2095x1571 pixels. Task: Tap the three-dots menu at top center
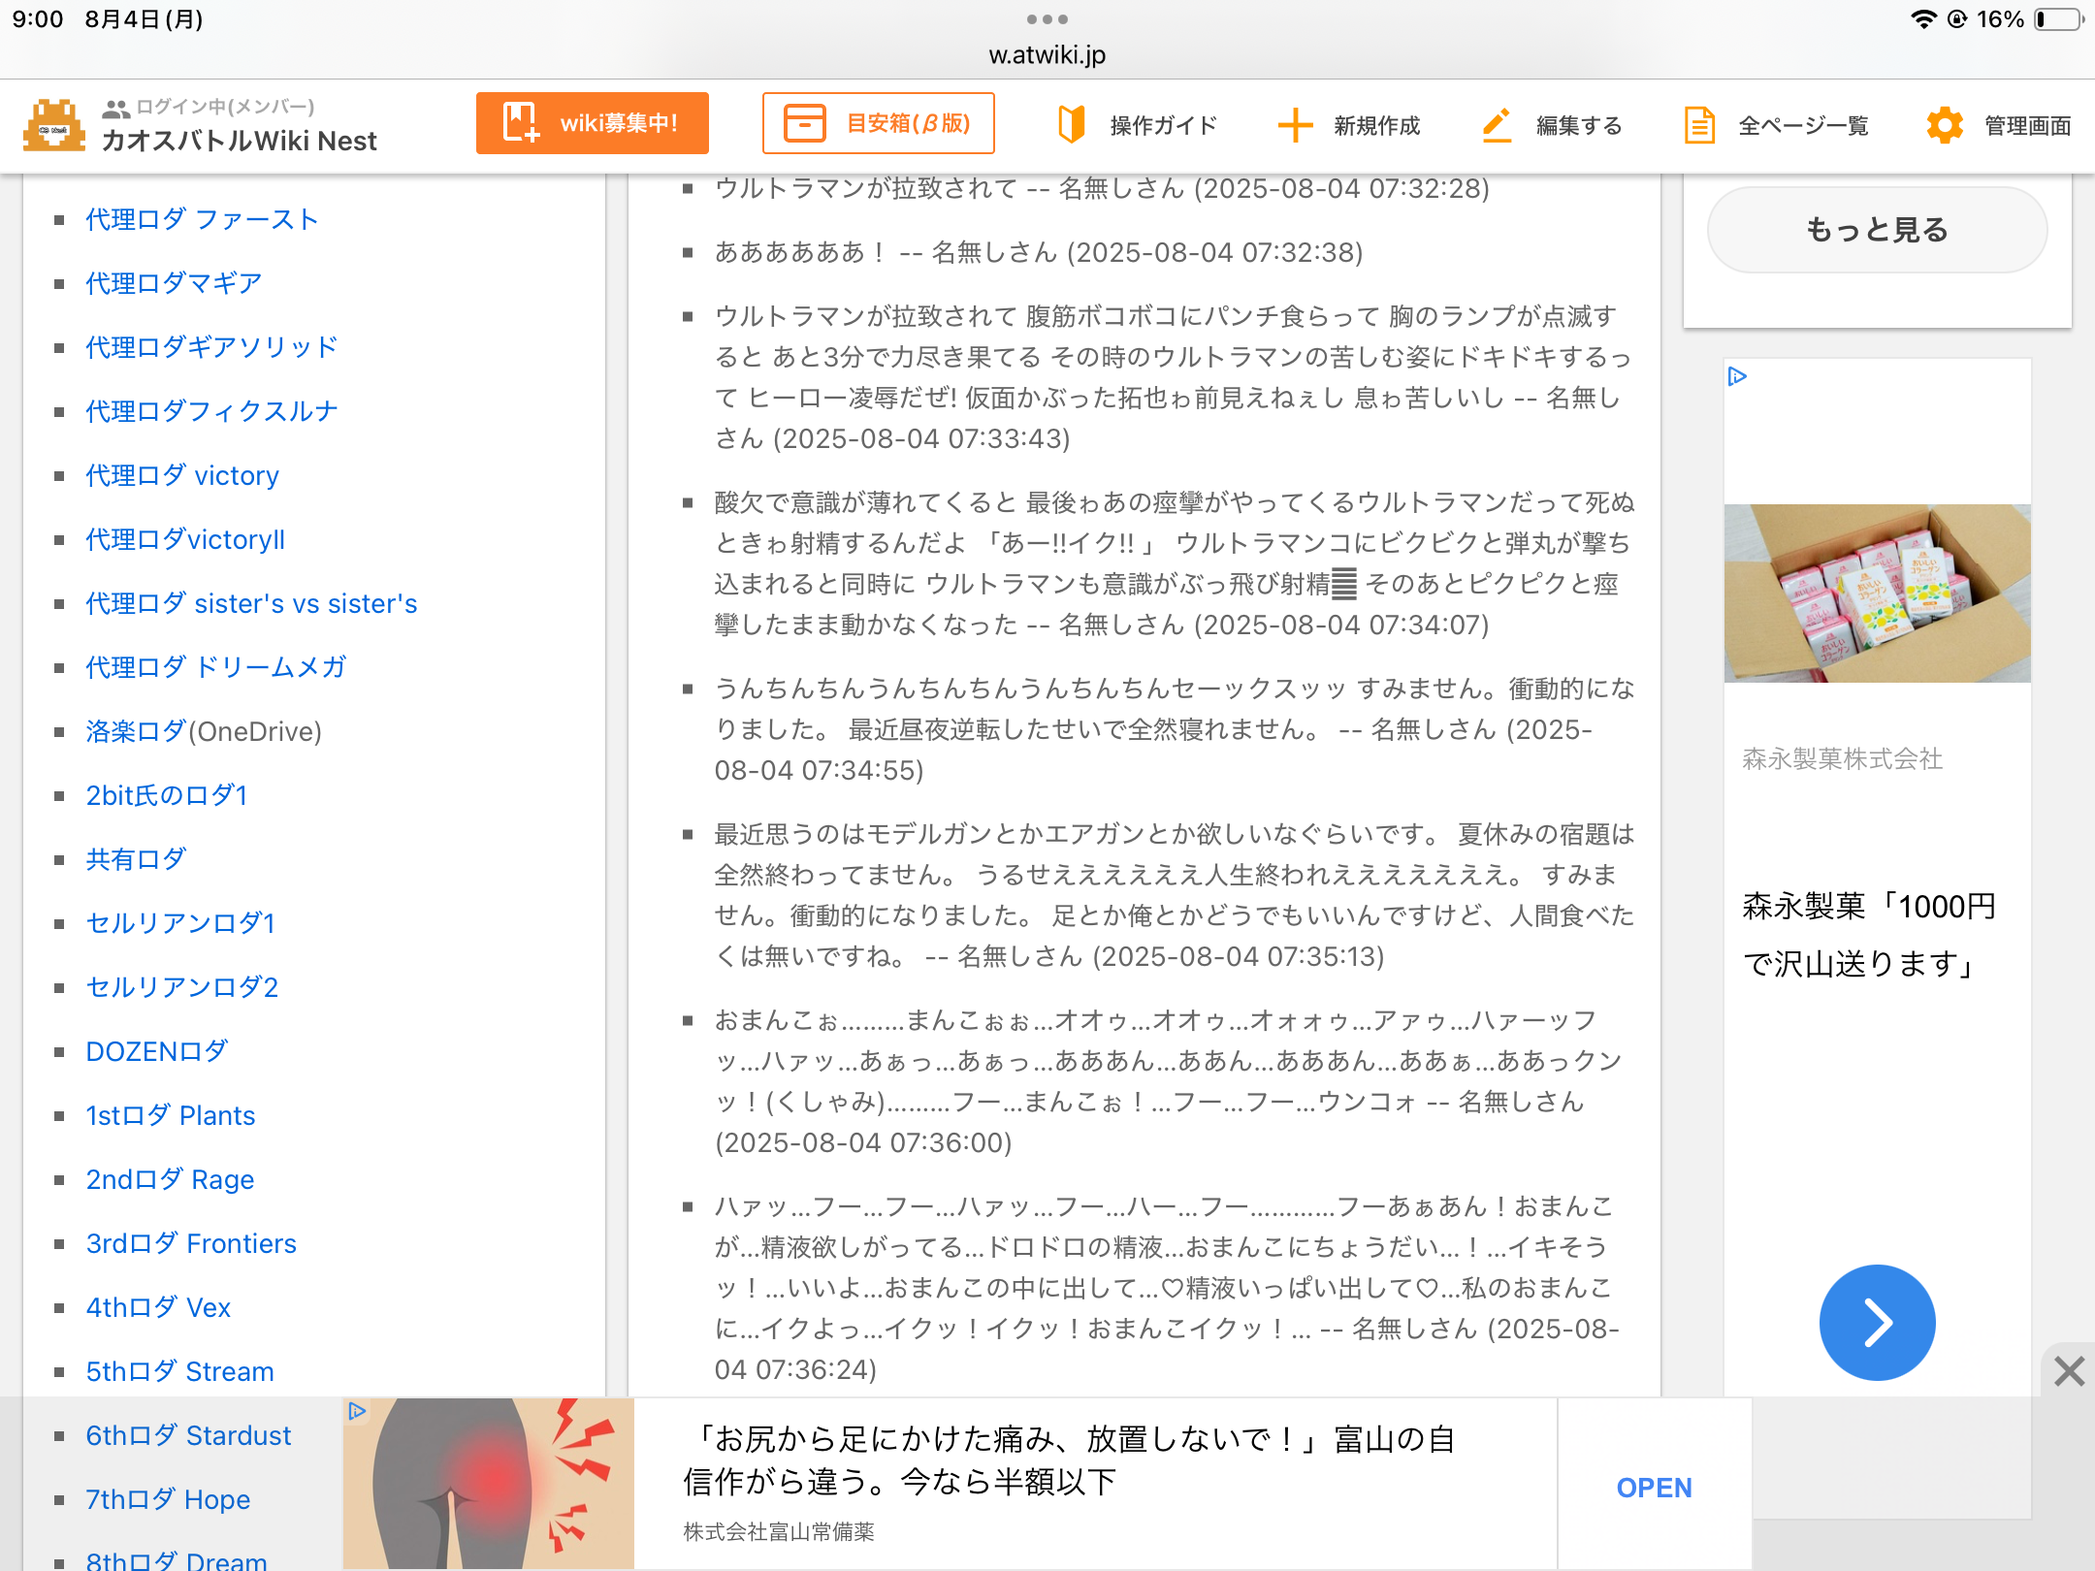pyautogui.click(x=1047, y=19)
